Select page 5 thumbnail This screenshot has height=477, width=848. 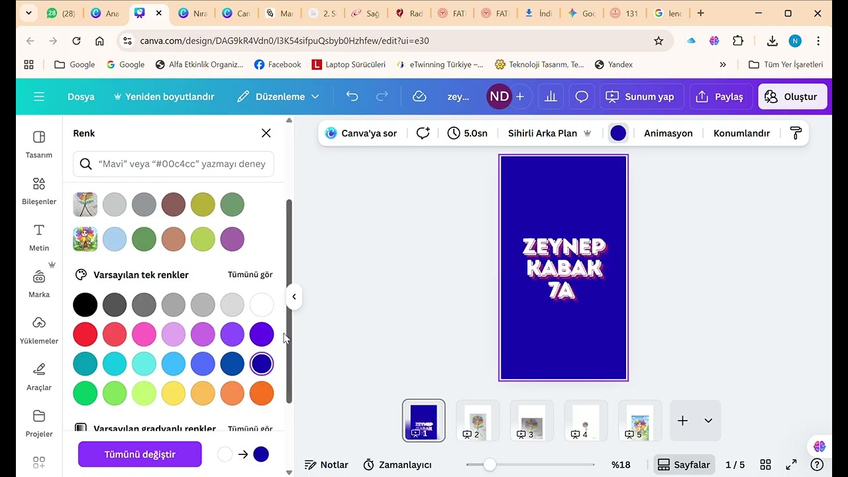(639, 421)
